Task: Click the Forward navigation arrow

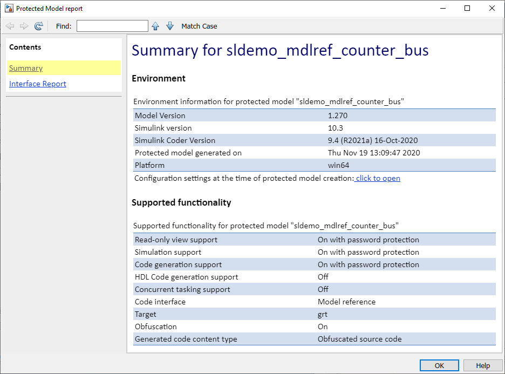Action: click(24, 26)
